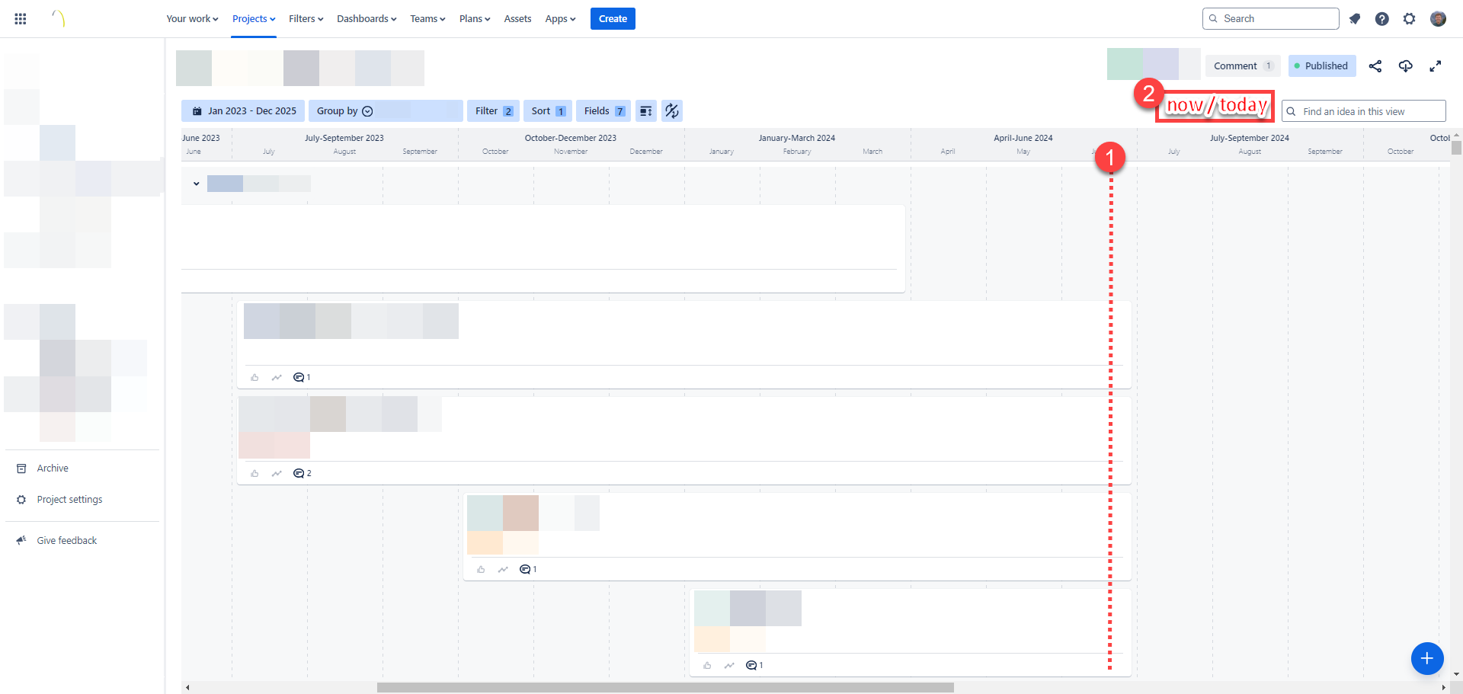Open the help question mark icon
Screen dimensions: 1463x694
pyautogui.click(x=1382, y=19)
